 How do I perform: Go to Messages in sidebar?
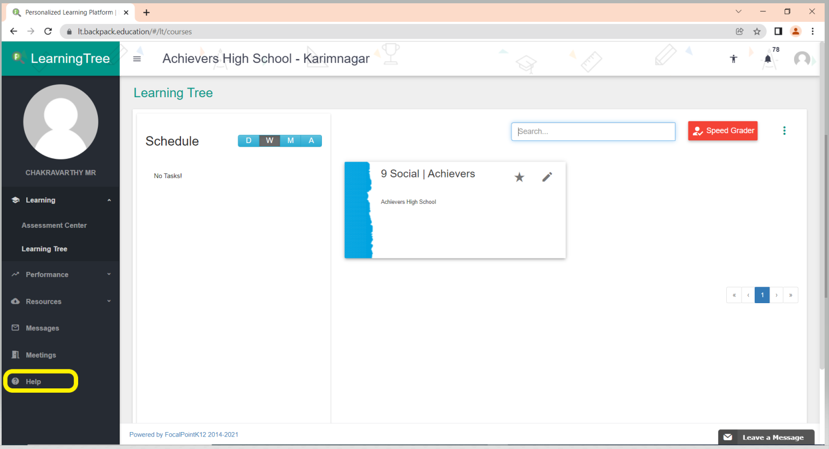pyautogui.click(x=42, y=328)
